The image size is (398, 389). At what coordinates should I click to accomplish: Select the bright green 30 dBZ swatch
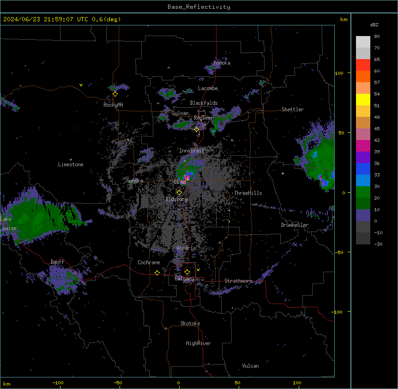click(x=363, y=192)
